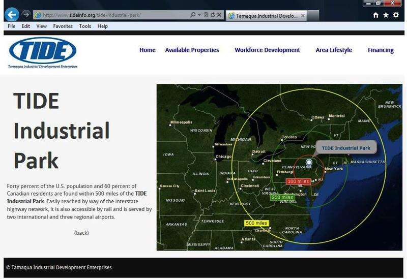
Task: Click the (back) link
Action: pyautogui.click(x=81, y=233)
